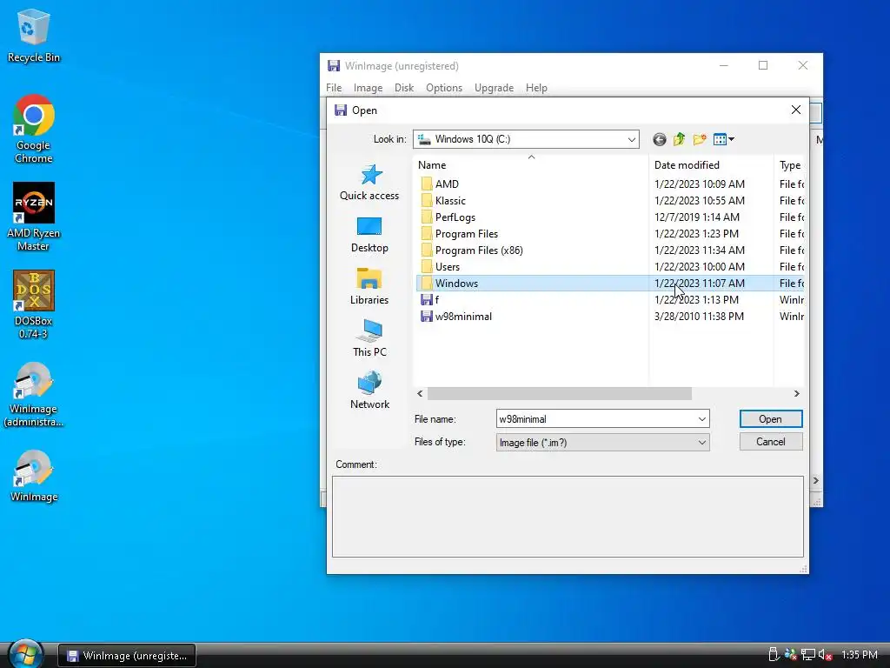Screen dimensions: 890x668
Task: Click the file list scroll right arrow
Action: (x=796, y=394)
